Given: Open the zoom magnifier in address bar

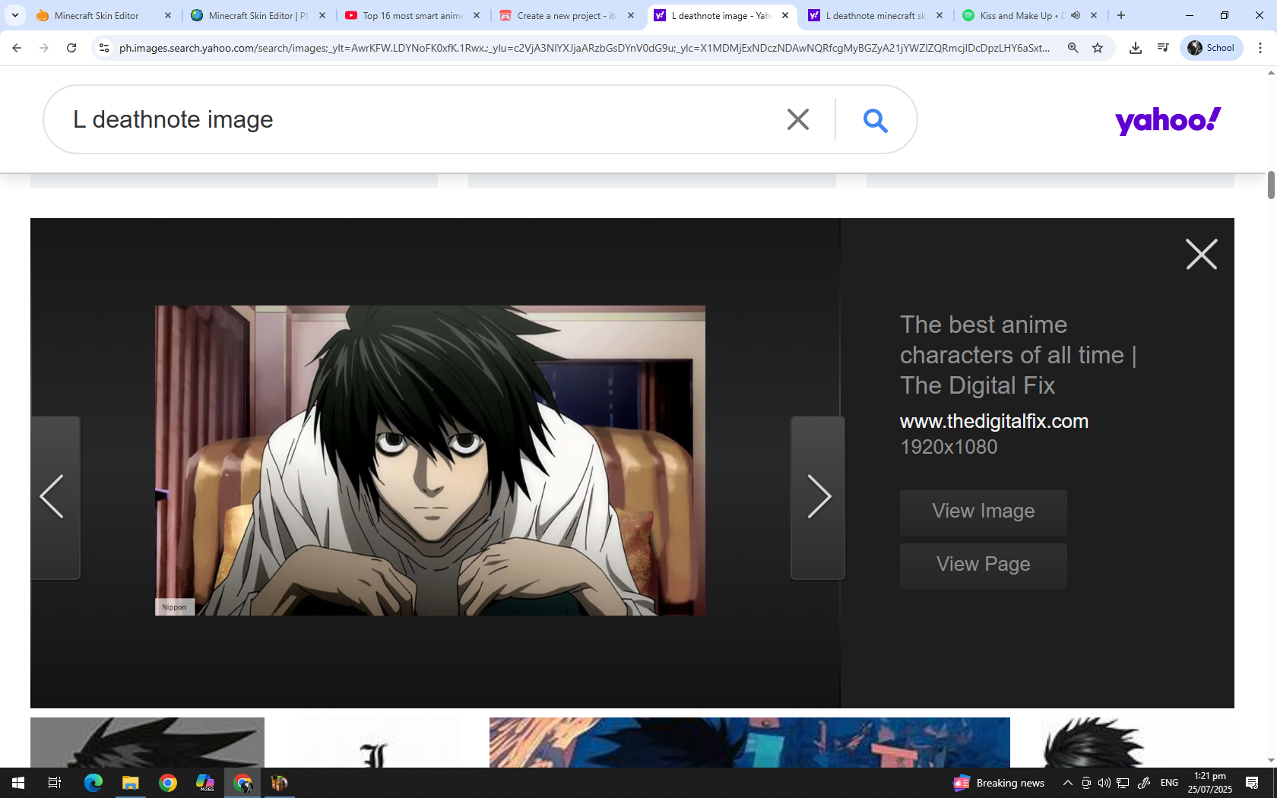Looking at the screenshot, I should pos(1073,48).
